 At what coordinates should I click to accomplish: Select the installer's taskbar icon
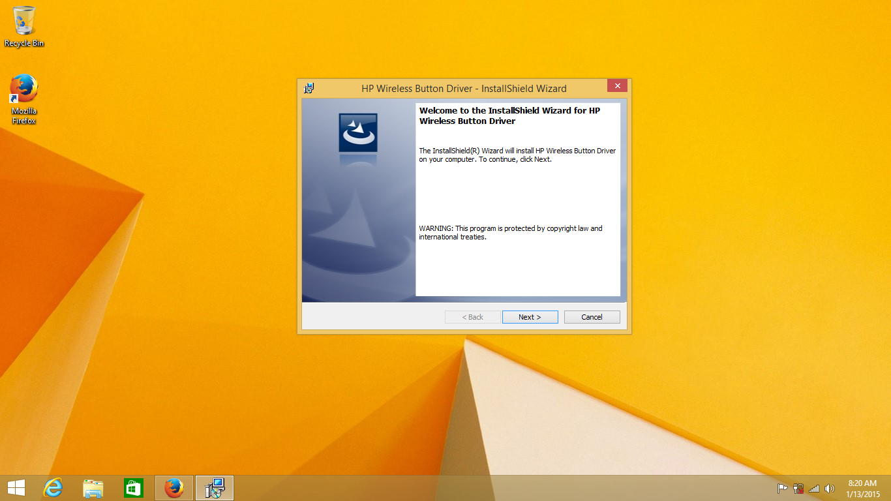(x=214, y=488)
